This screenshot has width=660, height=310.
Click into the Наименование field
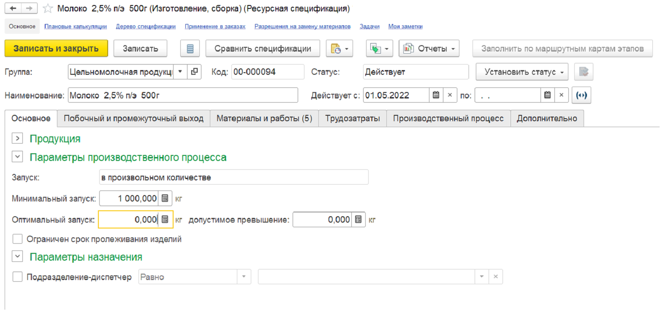pyautogui.click(x=183, y=95)
